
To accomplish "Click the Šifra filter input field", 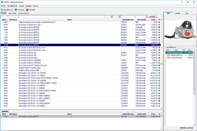I will coord(4,17).
